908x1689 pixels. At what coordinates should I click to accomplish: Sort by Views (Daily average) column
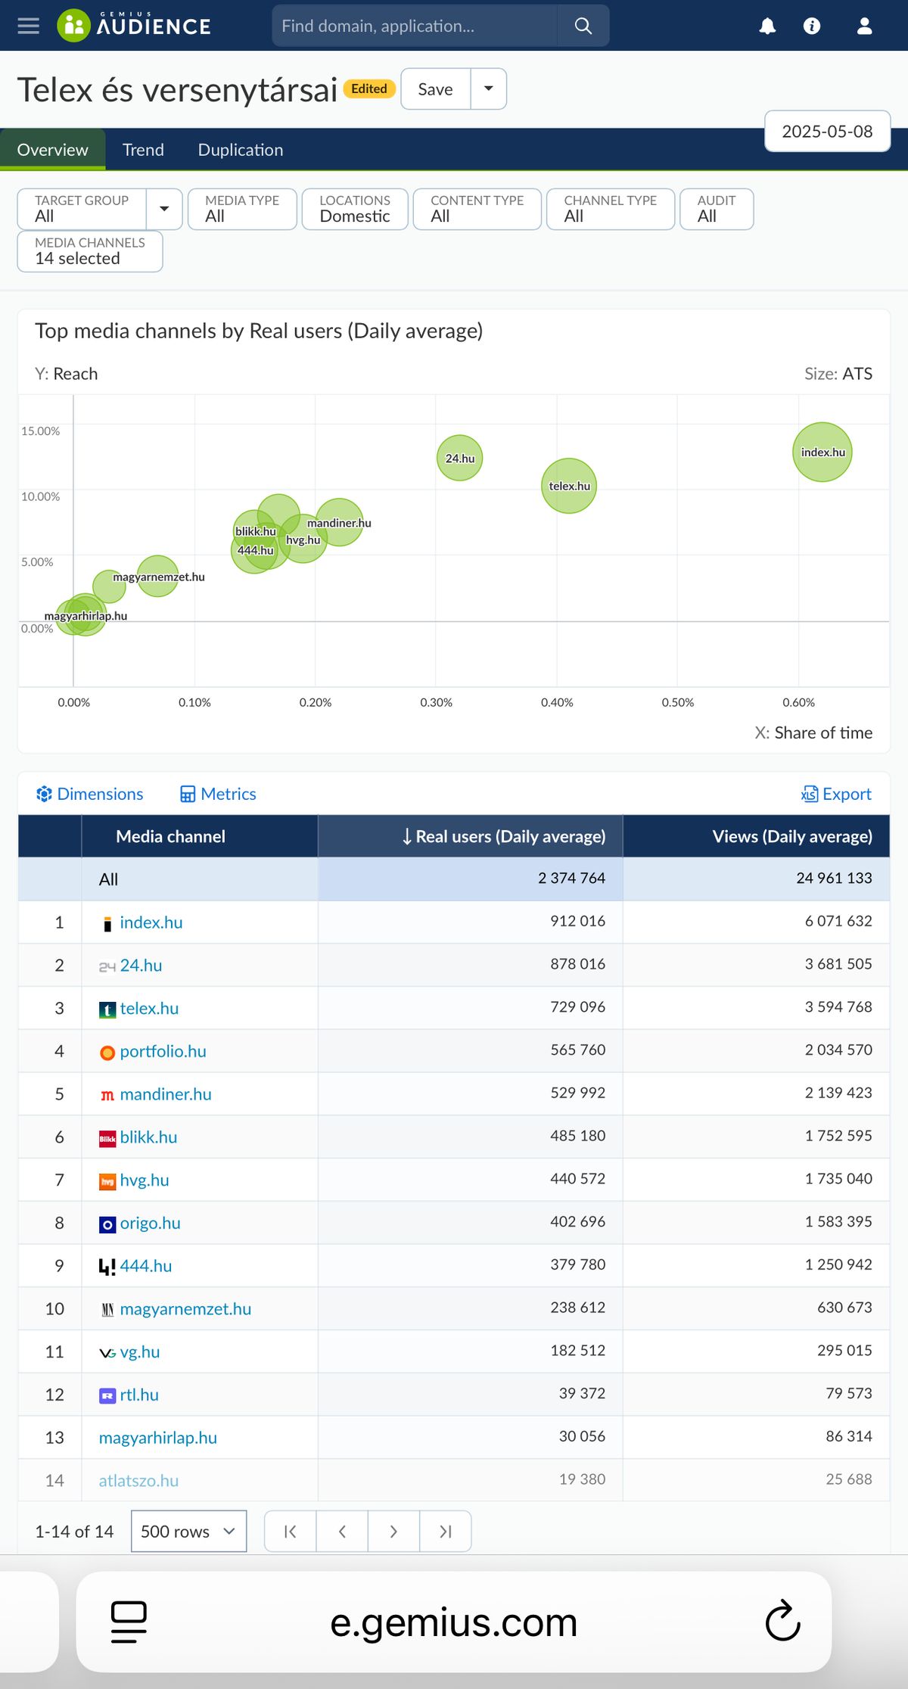click(757, 836)
